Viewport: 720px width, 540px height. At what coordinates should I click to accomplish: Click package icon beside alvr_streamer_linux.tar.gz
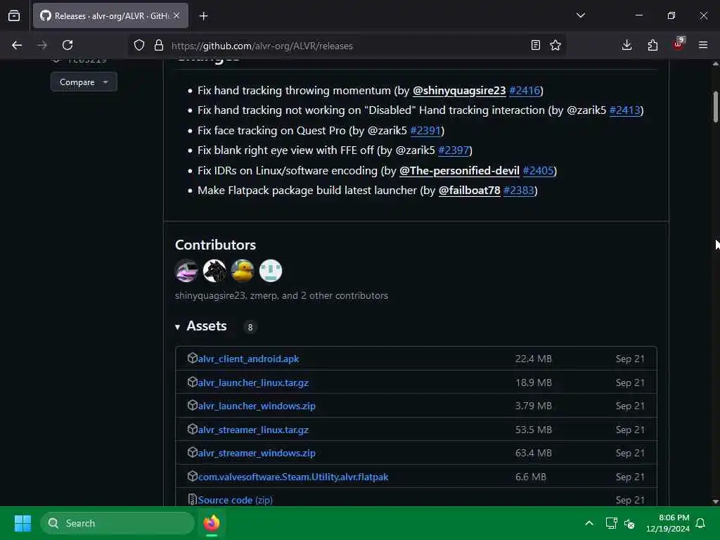pos(193,429)
